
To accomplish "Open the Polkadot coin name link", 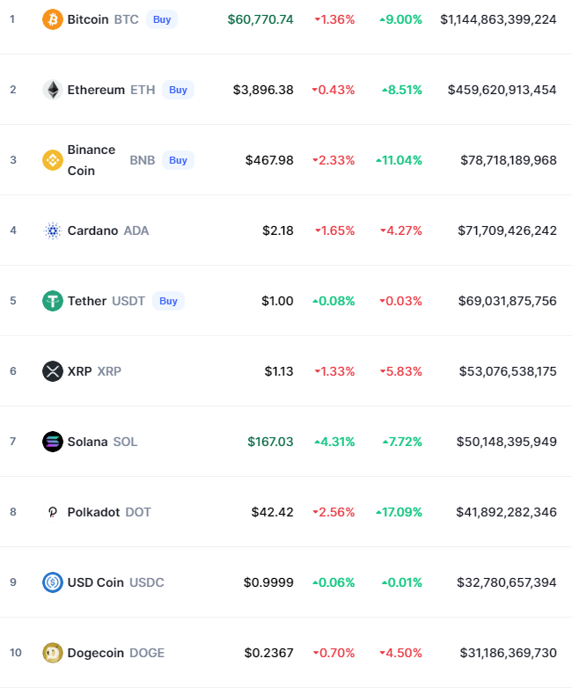I will pyautogui.click(x=93, y=512).
